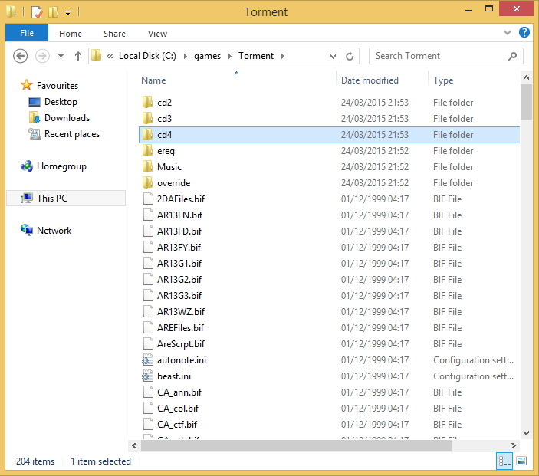Navigate to games in address breadcrumb
Viewport: 539px width, 476px height.
tap(208, 56)
